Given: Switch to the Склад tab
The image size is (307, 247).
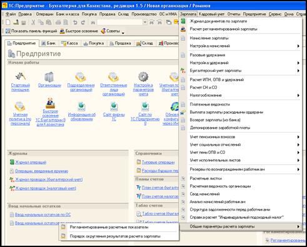Looking at the screenshot, I should click(144, 43).
